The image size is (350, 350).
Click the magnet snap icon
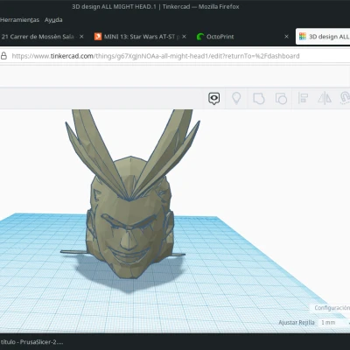click(345, 98)
